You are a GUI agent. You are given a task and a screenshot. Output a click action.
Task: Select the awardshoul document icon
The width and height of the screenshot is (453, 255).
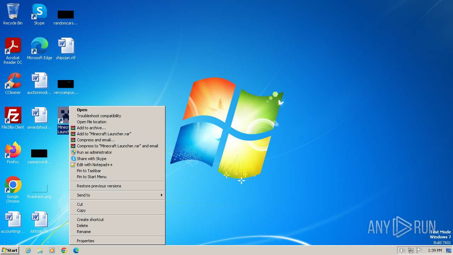click(x=39, y=118)
